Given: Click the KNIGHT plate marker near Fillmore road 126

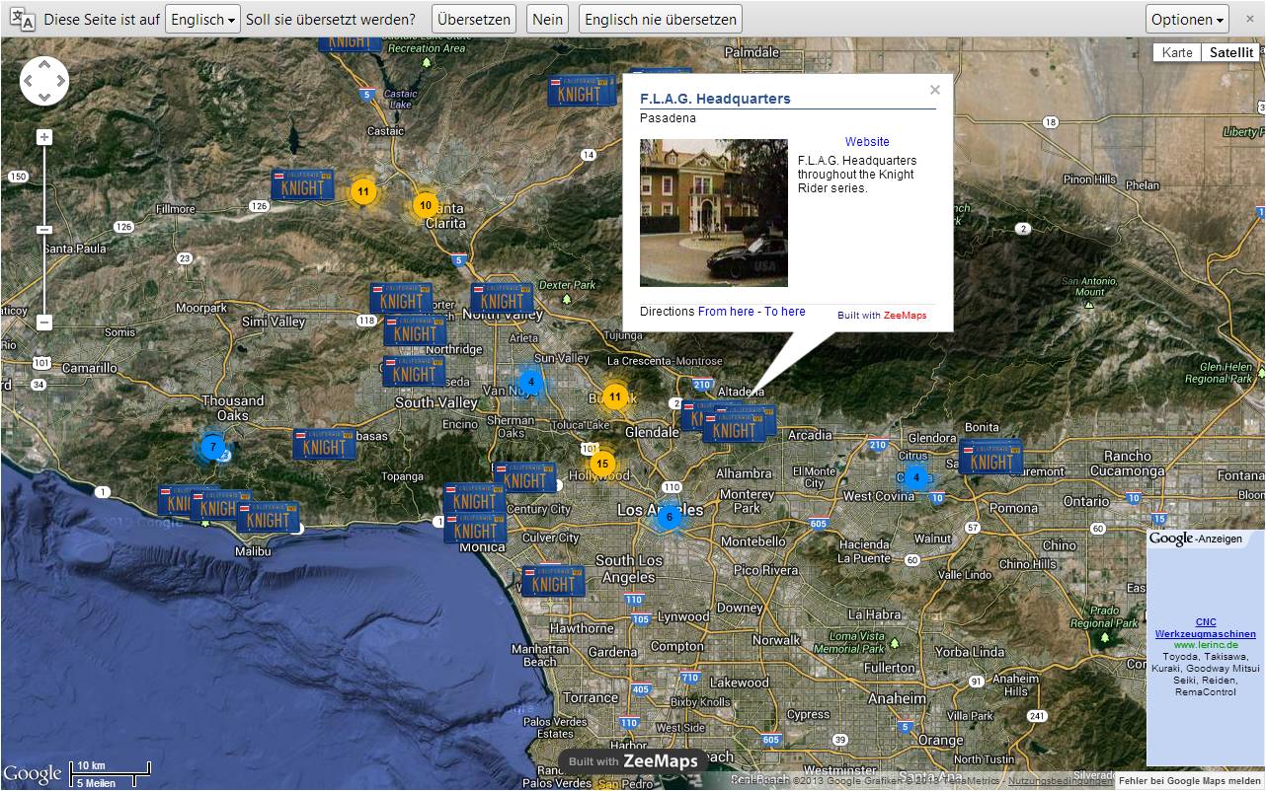Looking at the screenshot, I should point(302,184).
